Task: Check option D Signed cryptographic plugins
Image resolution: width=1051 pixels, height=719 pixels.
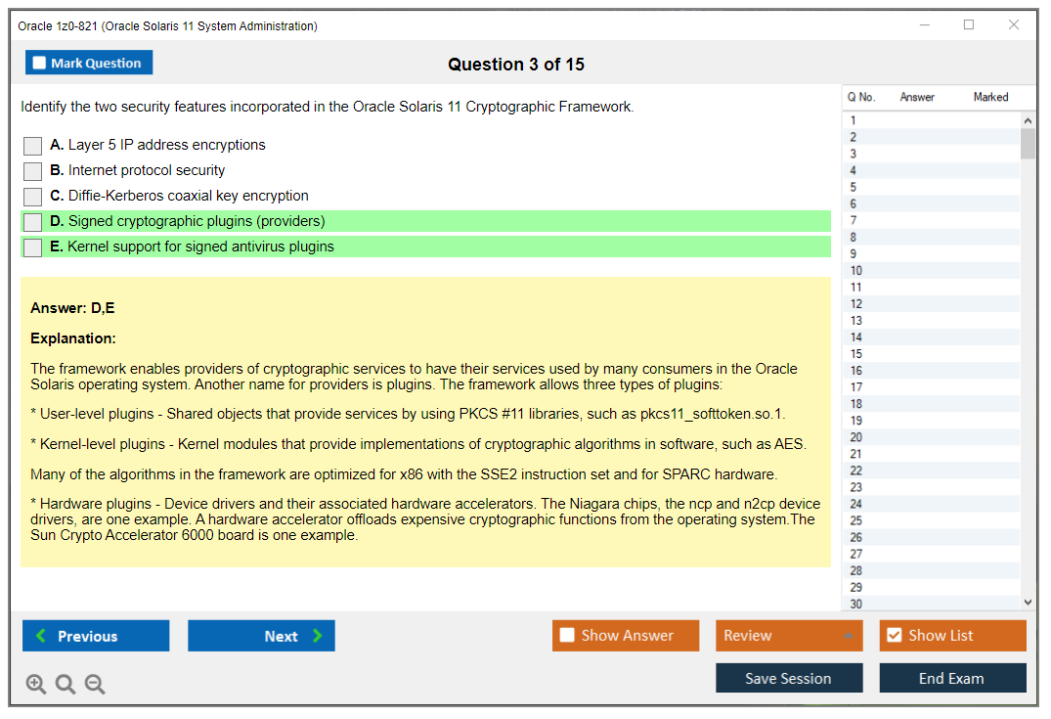Action: (33, 222)
